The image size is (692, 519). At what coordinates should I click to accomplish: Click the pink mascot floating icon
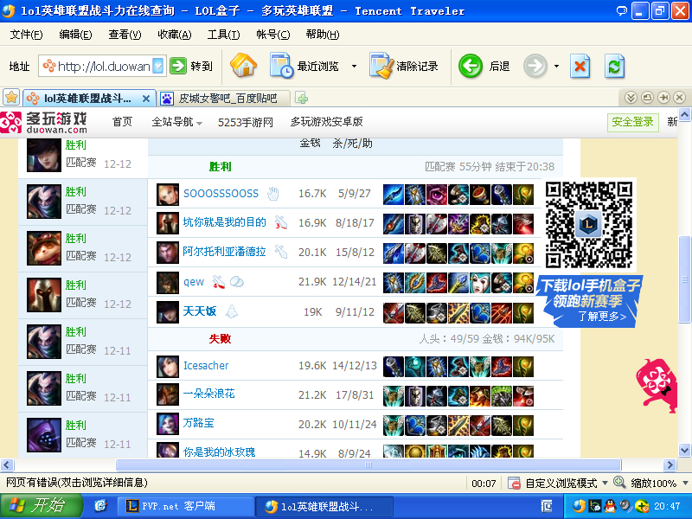pos(657,385)
